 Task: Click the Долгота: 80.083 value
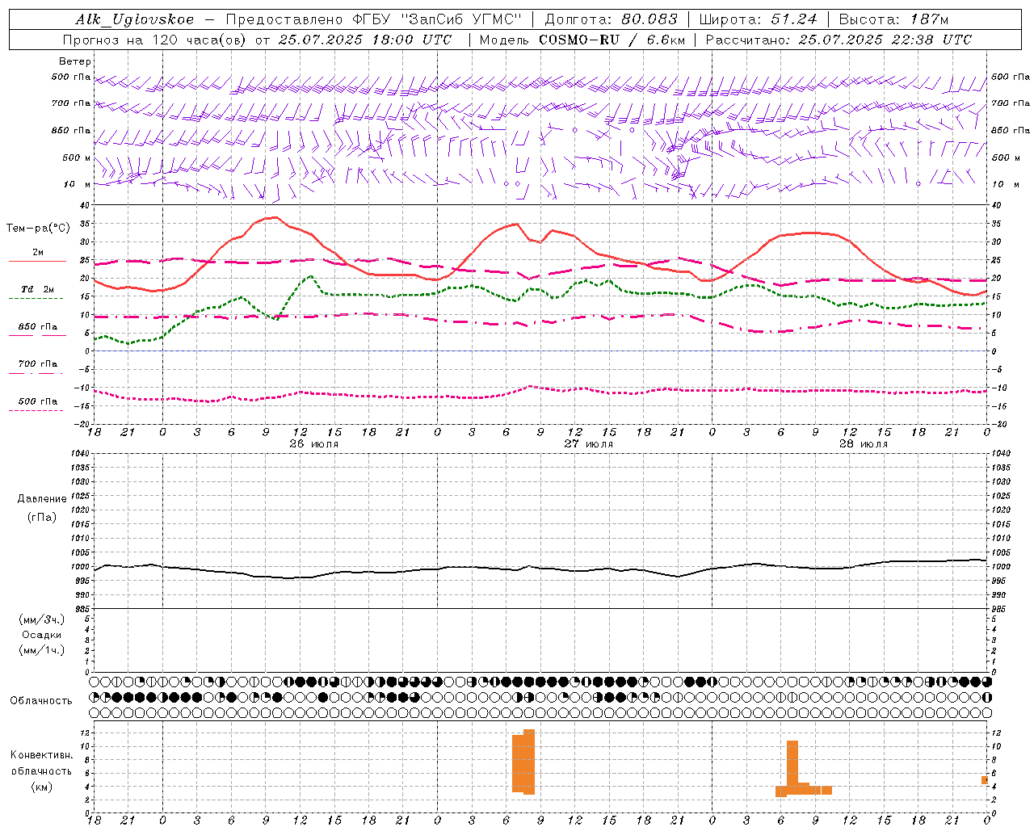[612, 19]
